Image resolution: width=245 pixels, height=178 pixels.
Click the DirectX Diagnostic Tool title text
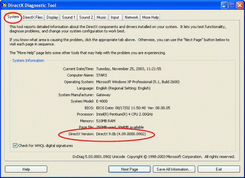click(32, 5)
